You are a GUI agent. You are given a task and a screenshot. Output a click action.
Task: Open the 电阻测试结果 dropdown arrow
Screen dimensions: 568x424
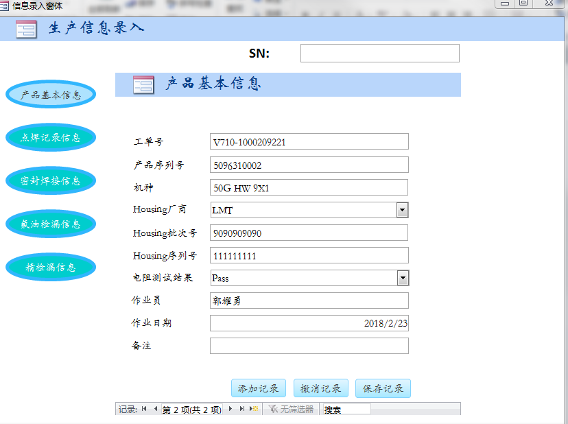[403, 278]
